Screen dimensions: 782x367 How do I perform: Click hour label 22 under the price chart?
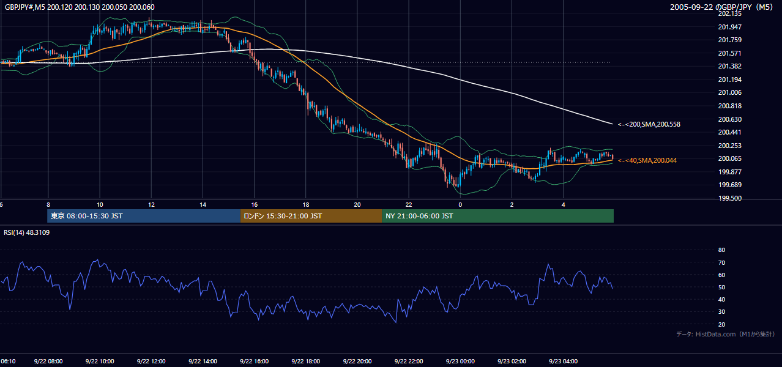(x=409, y=205)
